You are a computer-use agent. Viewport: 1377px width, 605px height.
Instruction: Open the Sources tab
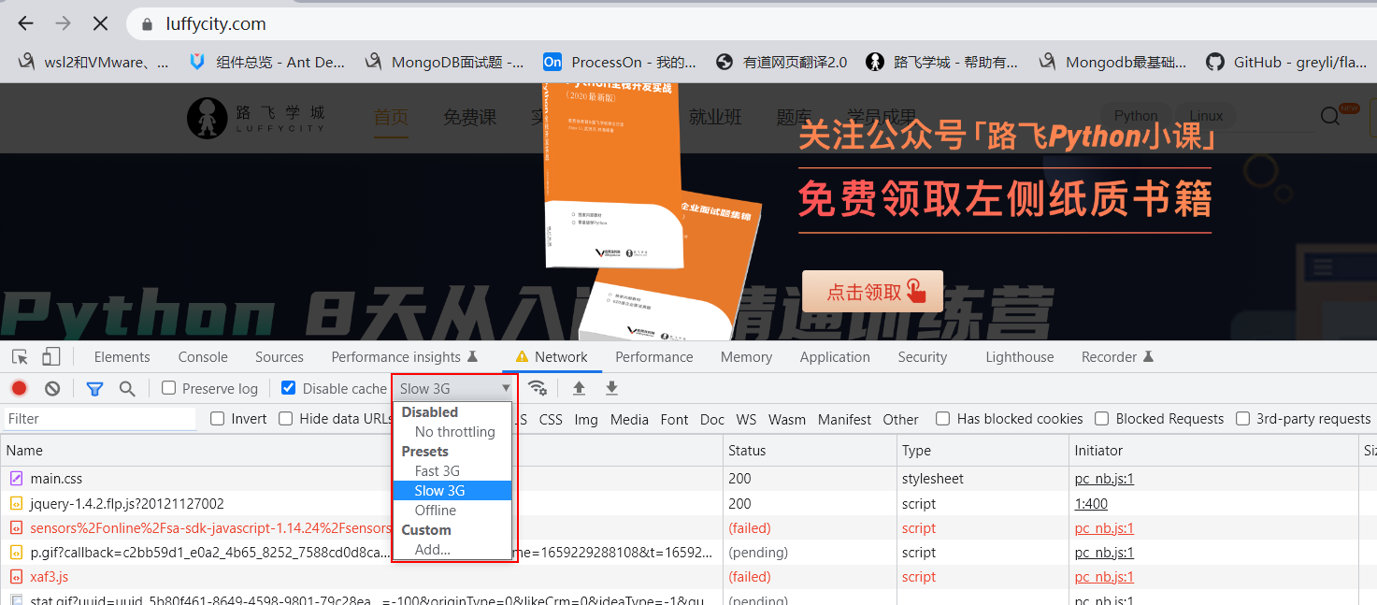280,357
